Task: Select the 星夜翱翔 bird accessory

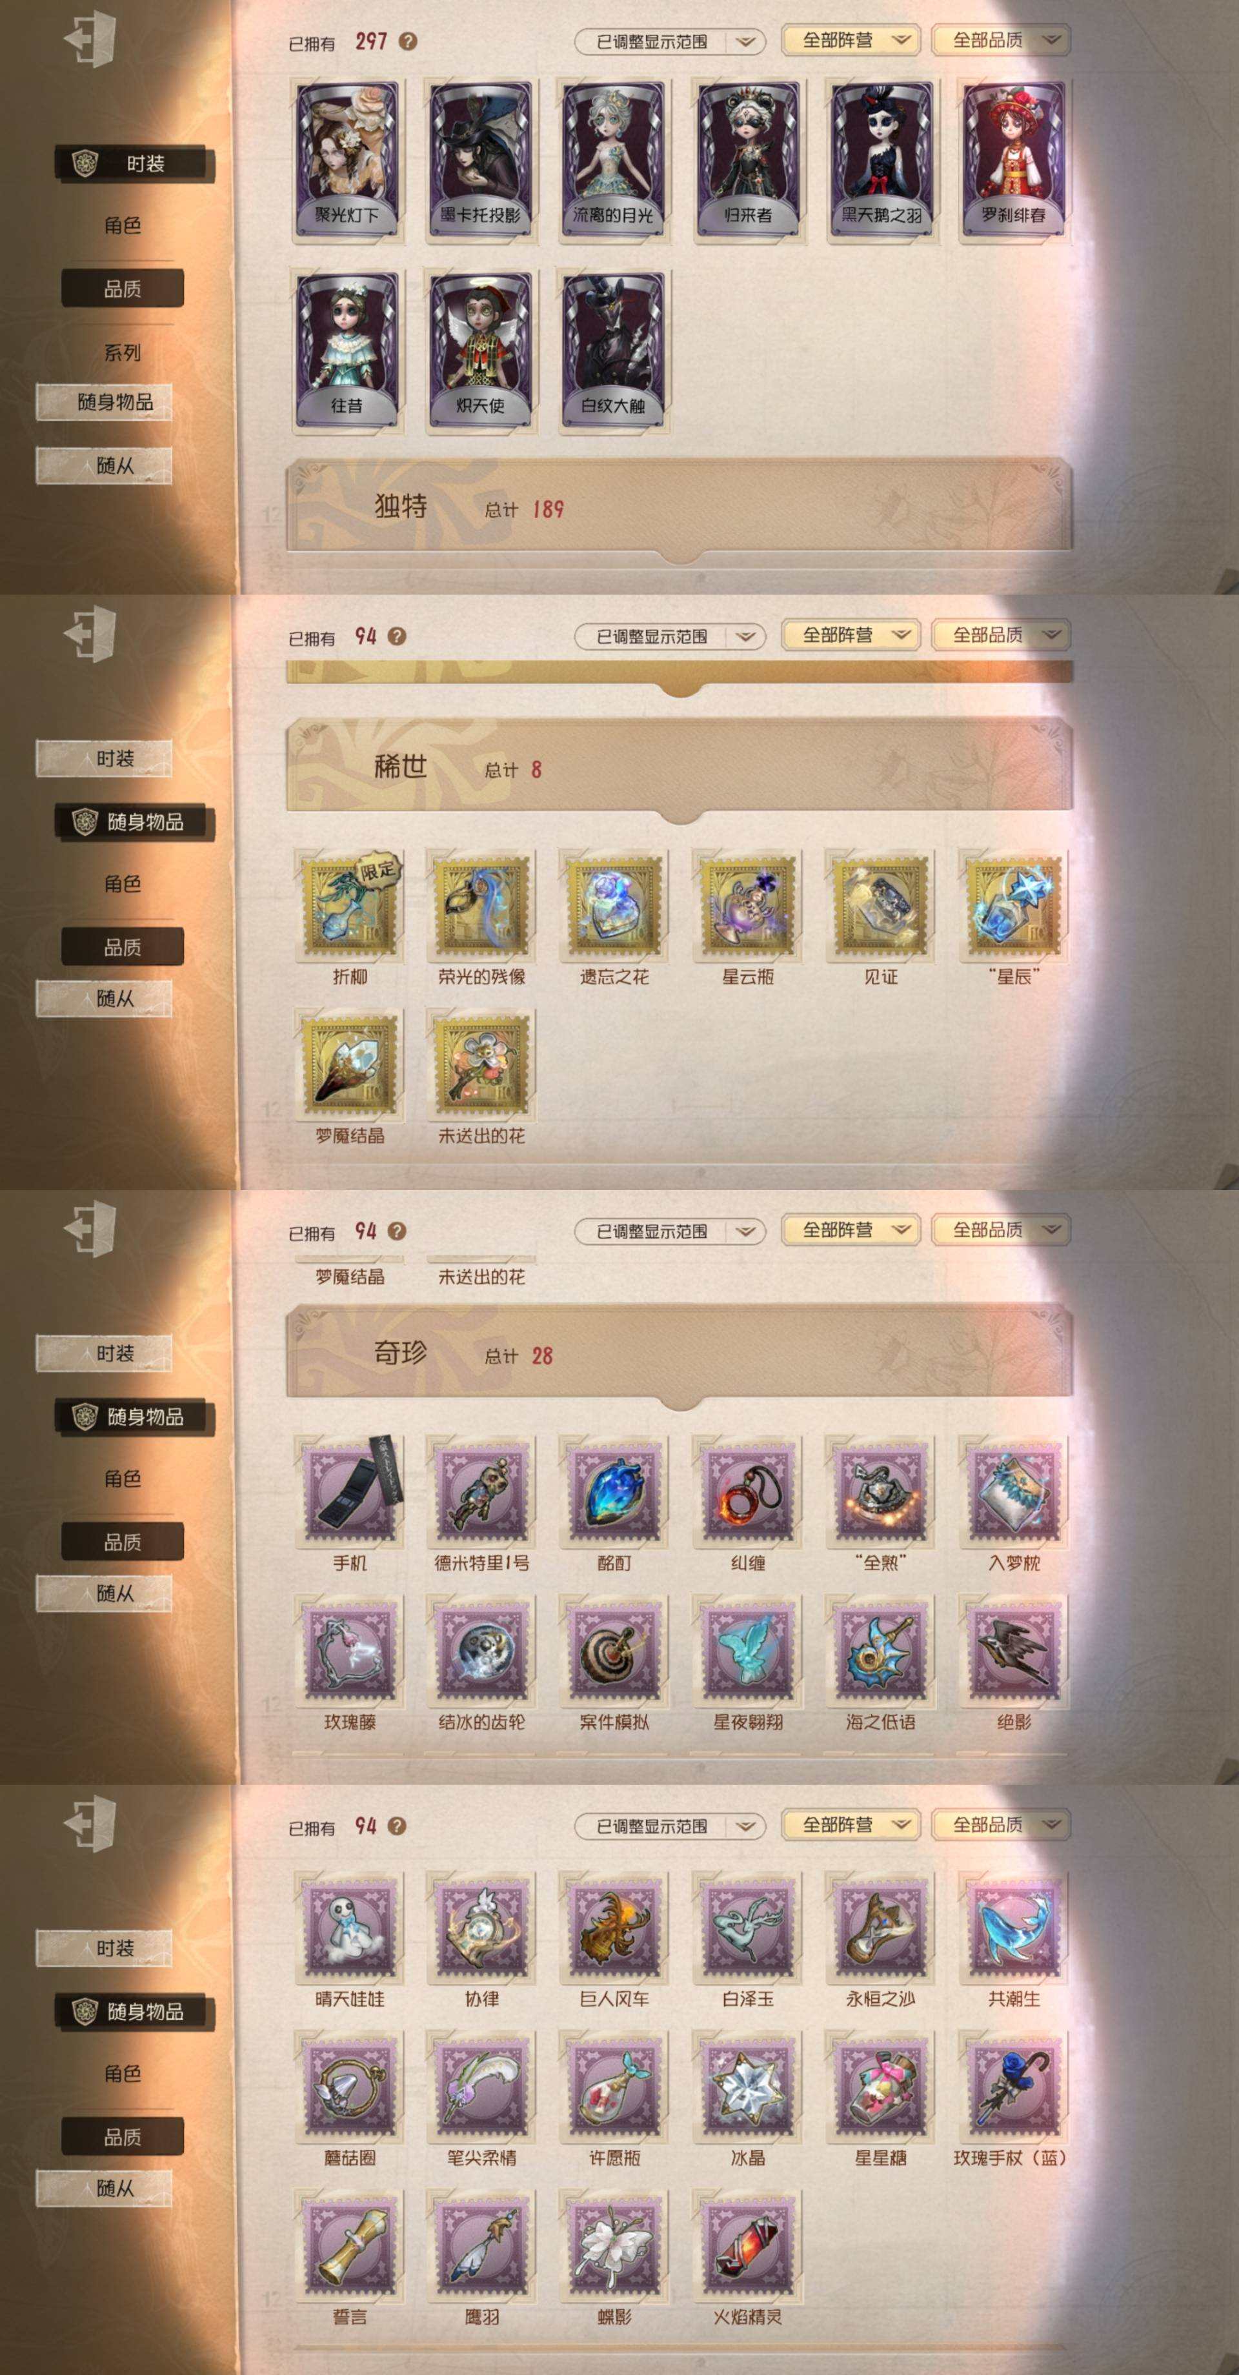Action: (x=748, y=1650)
